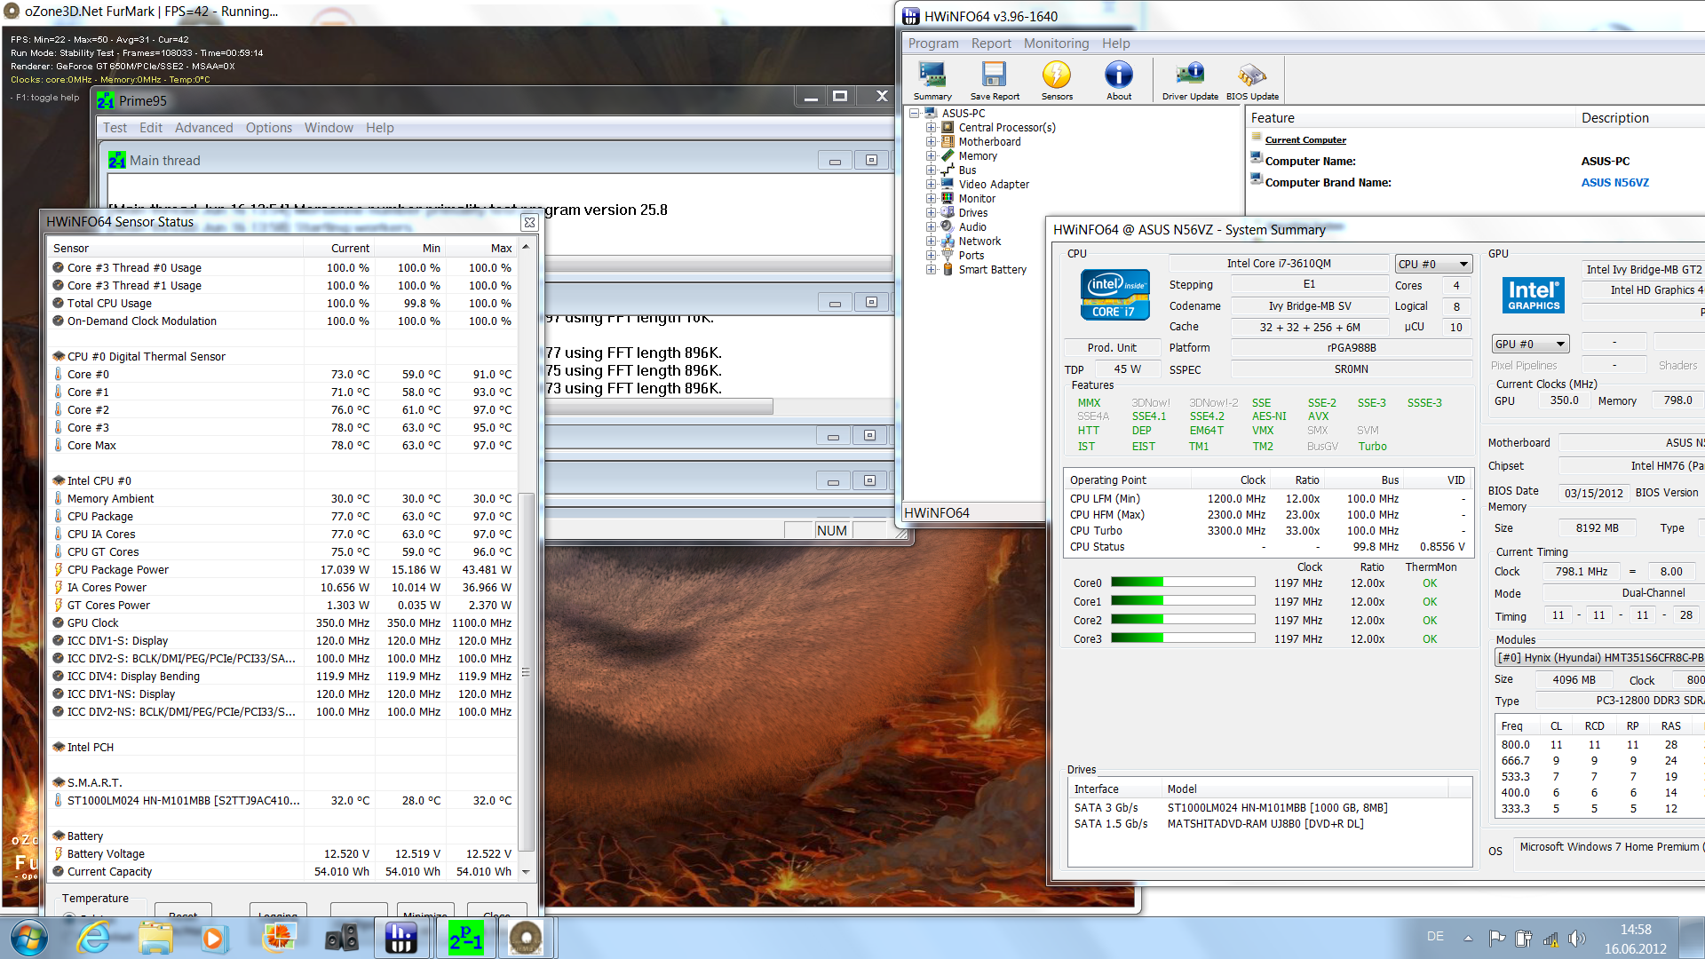The width and height of the screenshot is (1705, 959).
Task: Expand the Video Adapter tree node
Action: [x=931, y=185]
